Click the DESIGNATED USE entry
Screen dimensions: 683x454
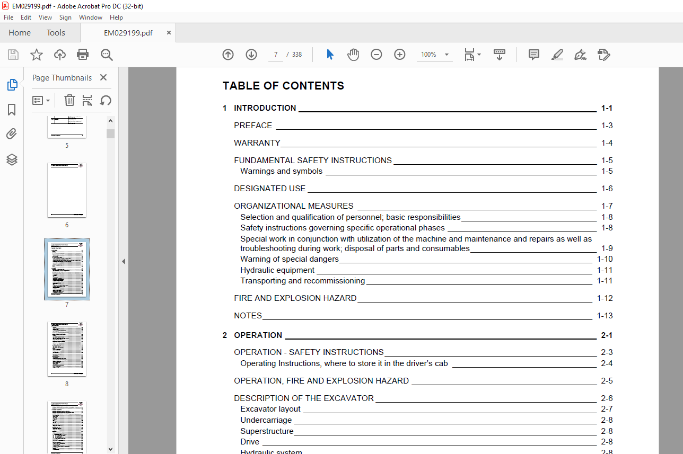[x=423, y=189]
